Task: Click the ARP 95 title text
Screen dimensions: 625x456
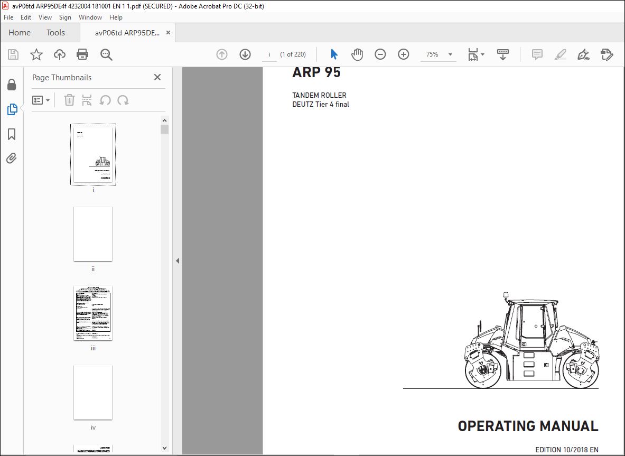Action: click(316, 72)
